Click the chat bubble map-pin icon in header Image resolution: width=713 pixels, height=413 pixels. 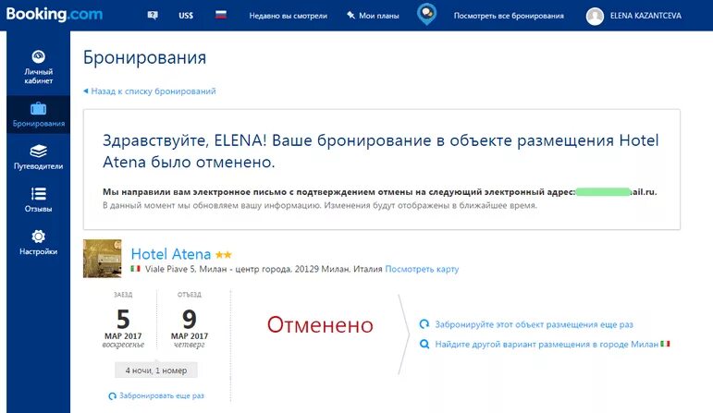pyautogui.click(x=426, y=14)
